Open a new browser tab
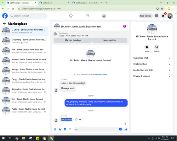177x141 pixels. coord(106,3)
